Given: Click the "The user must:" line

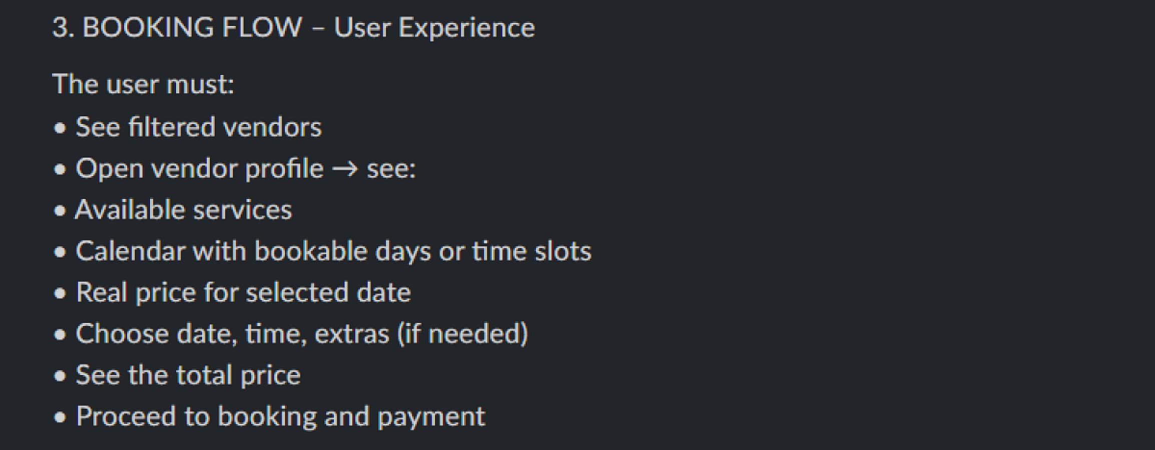Looking at the screenshot, I should pos(143,84).
